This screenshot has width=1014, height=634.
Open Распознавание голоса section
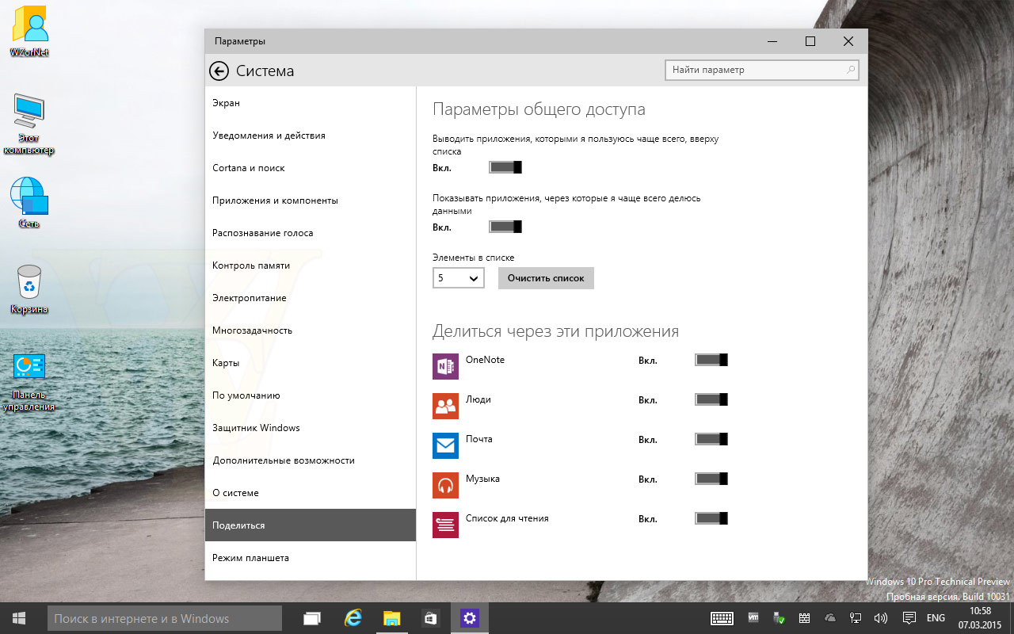click(x=310, y=233)
